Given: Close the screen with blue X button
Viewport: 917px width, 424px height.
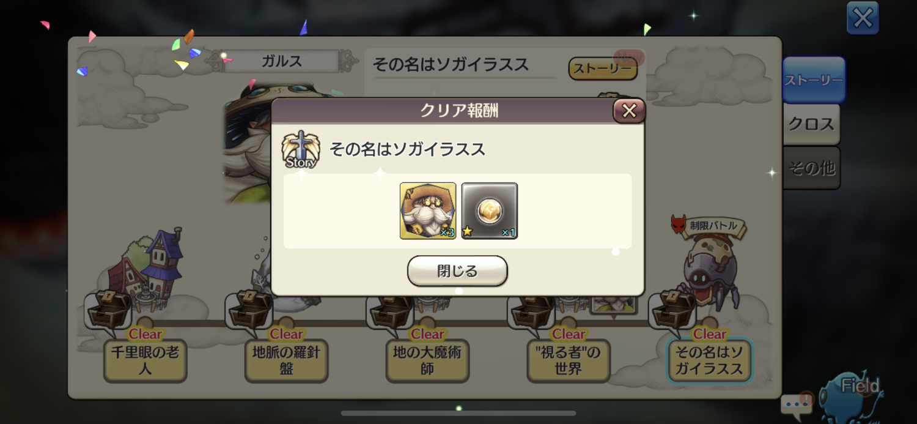Looking at the screenshot, I should coord(863,18).
